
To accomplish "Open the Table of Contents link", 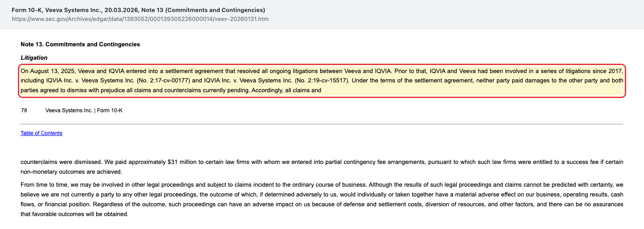I will point(42,133).
